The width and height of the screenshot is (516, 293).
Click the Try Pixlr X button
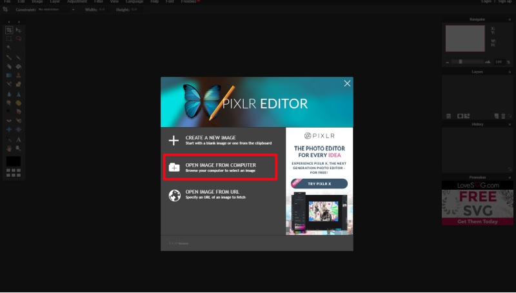point(319,184)
